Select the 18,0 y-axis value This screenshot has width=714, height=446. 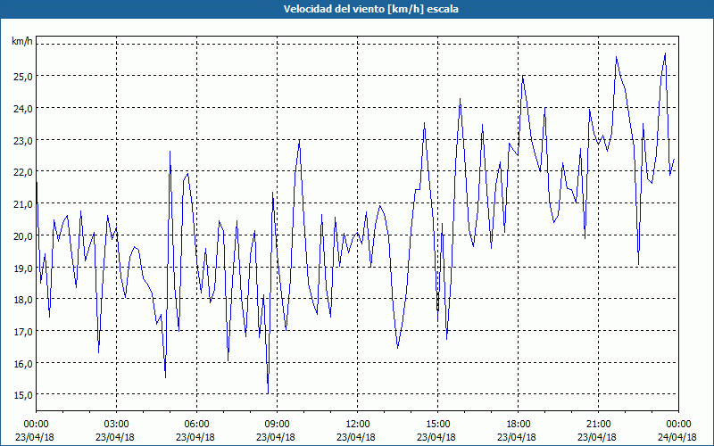[x=22, y=300]
